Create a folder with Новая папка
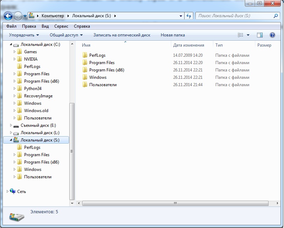Screen dimensions: 284x228 [173, 35]
